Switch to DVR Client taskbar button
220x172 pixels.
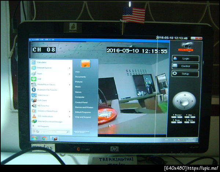pos(55,139)
